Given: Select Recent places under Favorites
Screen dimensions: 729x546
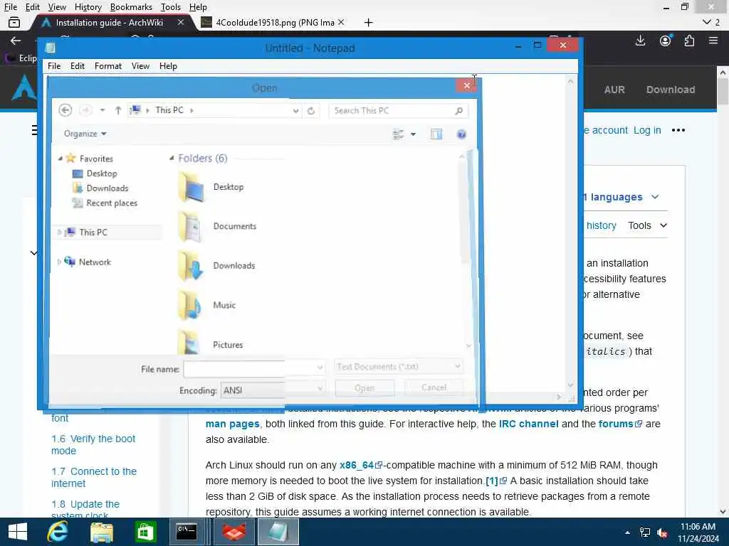Looking at the screenshot, I should coord(105,203).
